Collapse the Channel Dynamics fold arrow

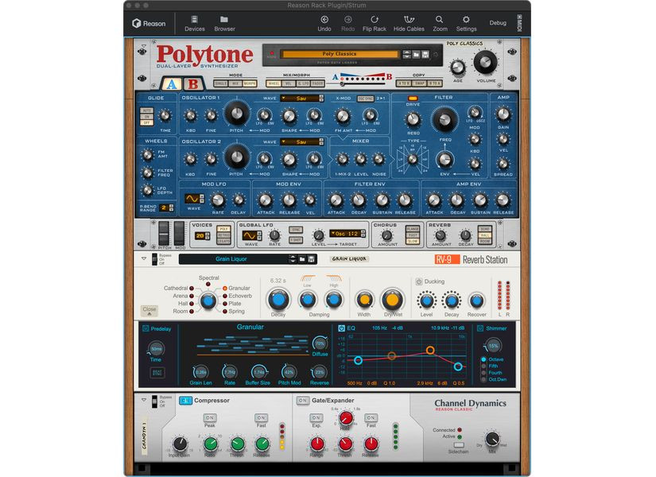pyautogui.click(x=144, y=400)
